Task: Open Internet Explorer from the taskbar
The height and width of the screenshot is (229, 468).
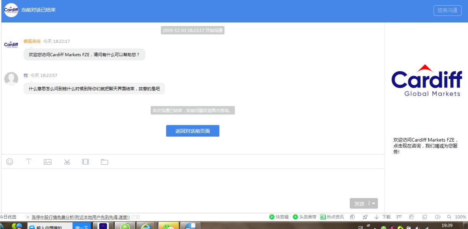Action: [x=145, y=226]
